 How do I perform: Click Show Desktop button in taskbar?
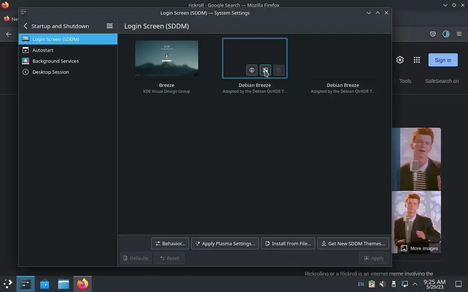[458, 284]
